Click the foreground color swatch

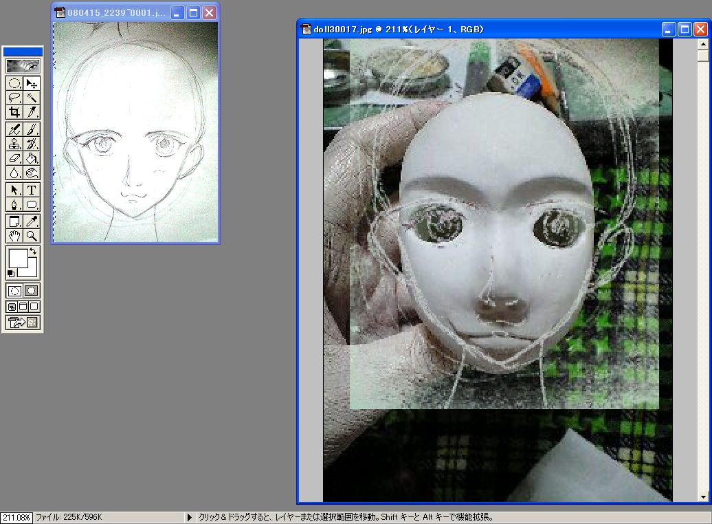pyautogui.click(x=16, y=259)
